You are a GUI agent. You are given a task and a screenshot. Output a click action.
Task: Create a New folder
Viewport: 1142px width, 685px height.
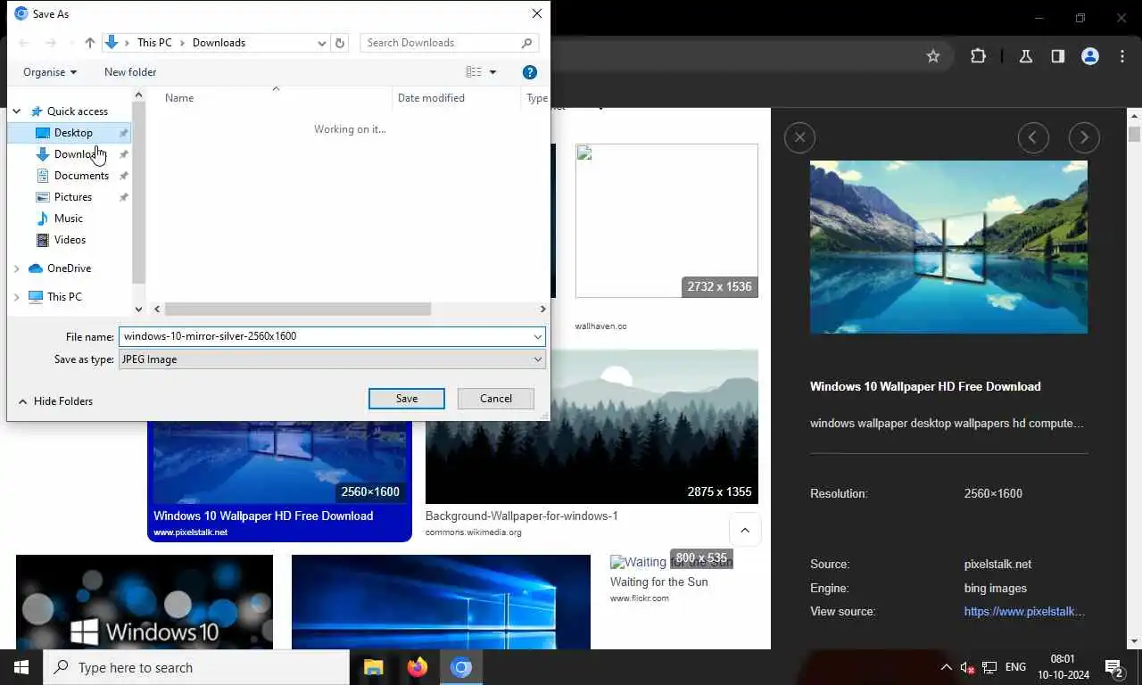coord(130,72)
